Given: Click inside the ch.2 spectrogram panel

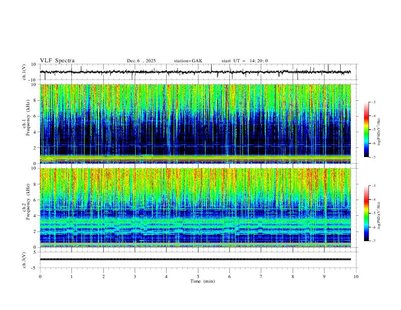Looking at the screenshot, I should (x=195, y=208).
